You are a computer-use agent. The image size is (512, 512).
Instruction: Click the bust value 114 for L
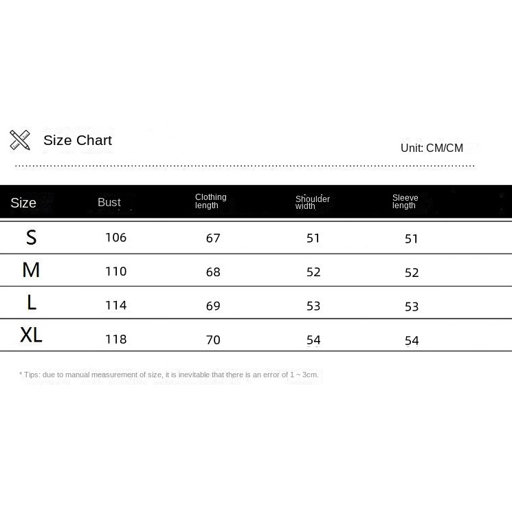click(x=115, y=305)
